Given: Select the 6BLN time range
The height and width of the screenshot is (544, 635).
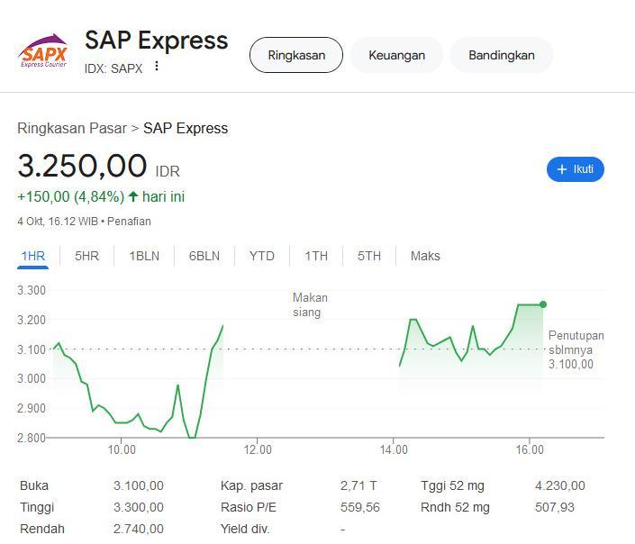Looking at the screenshot, I should [x=204, y=256].
